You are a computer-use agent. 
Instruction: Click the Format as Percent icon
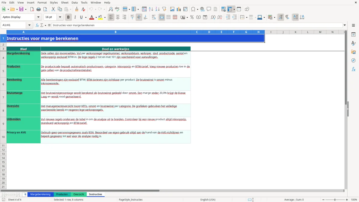[x=192, y=17]
